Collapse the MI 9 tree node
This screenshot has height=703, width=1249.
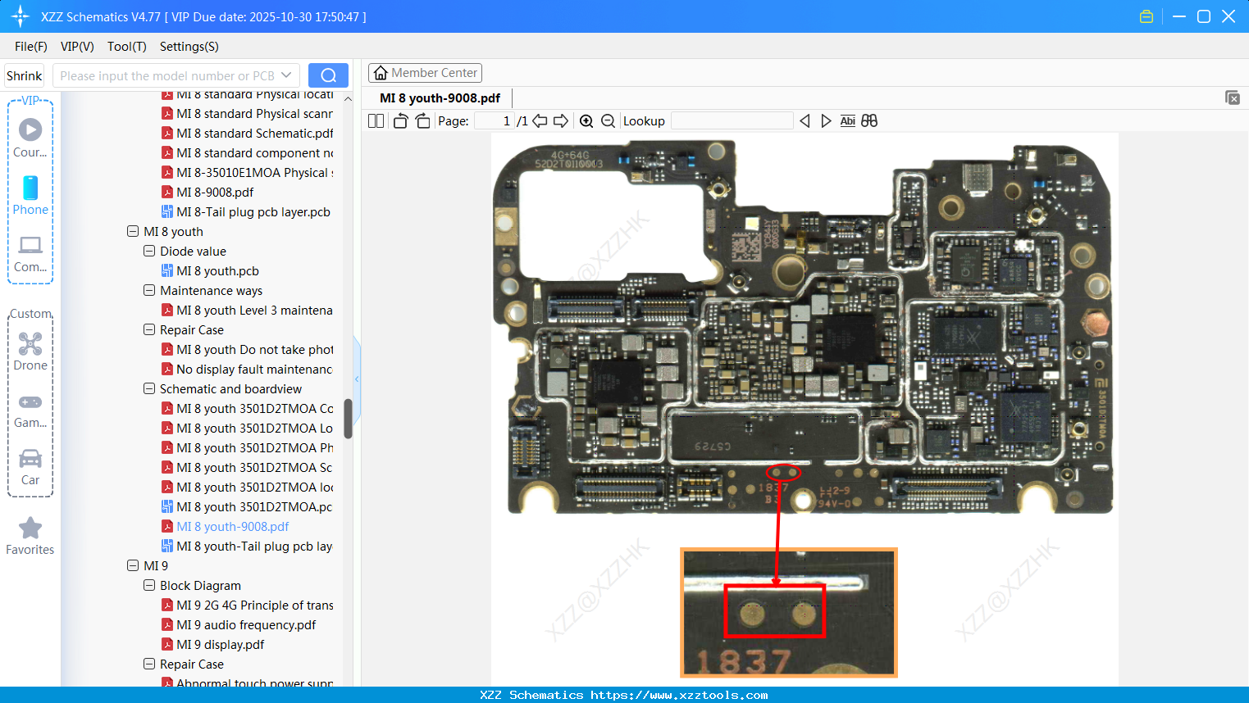[x=133, y=566]
